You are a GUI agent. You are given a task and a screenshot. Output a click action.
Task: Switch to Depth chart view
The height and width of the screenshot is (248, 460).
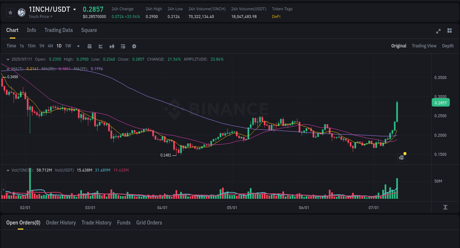pyautogui.click(x=448, y=46)
